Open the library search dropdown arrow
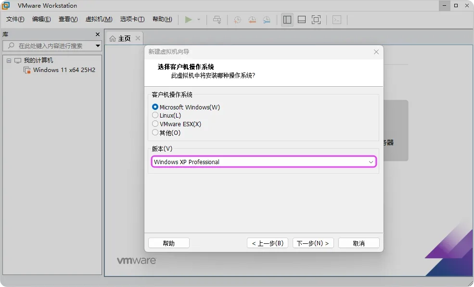 [x=98, y=46]
